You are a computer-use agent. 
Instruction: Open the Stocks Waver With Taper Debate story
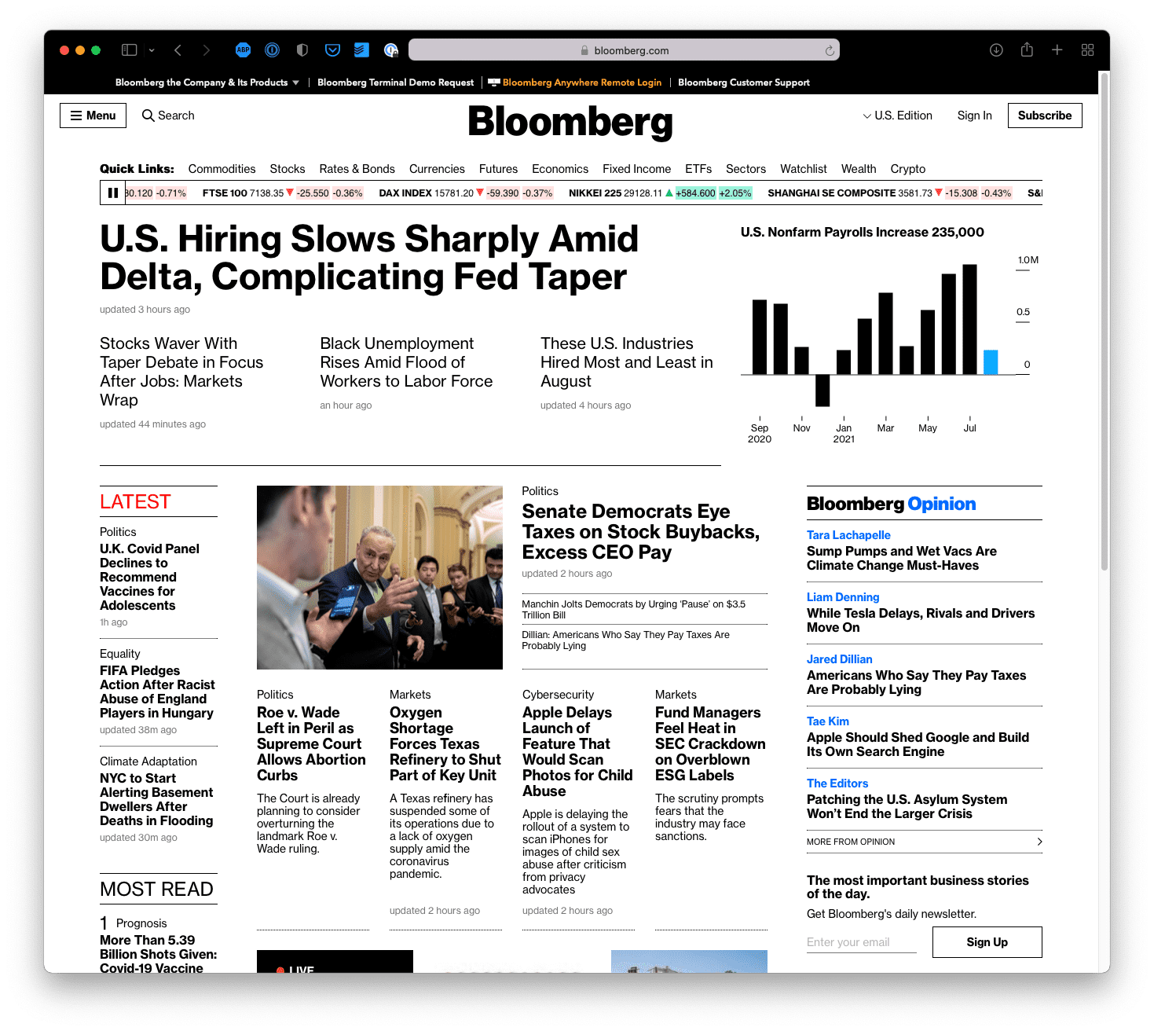(x=181, y=372)
